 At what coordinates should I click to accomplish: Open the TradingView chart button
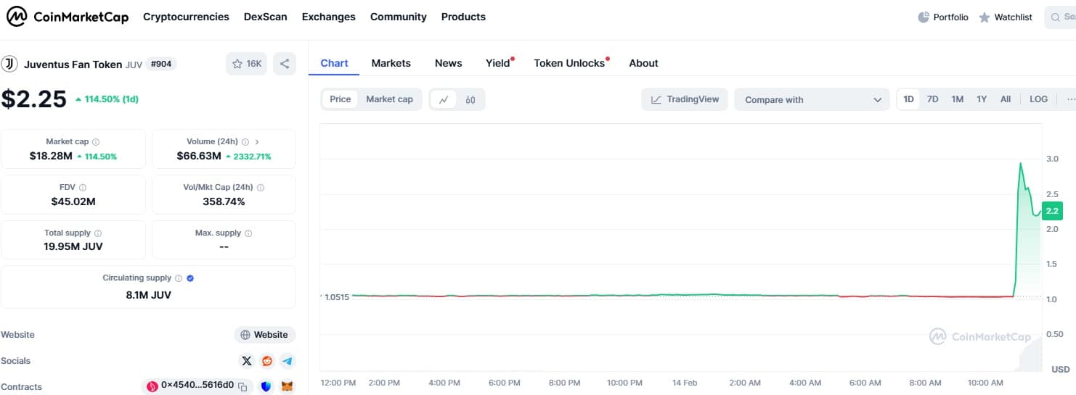(685, 99)
